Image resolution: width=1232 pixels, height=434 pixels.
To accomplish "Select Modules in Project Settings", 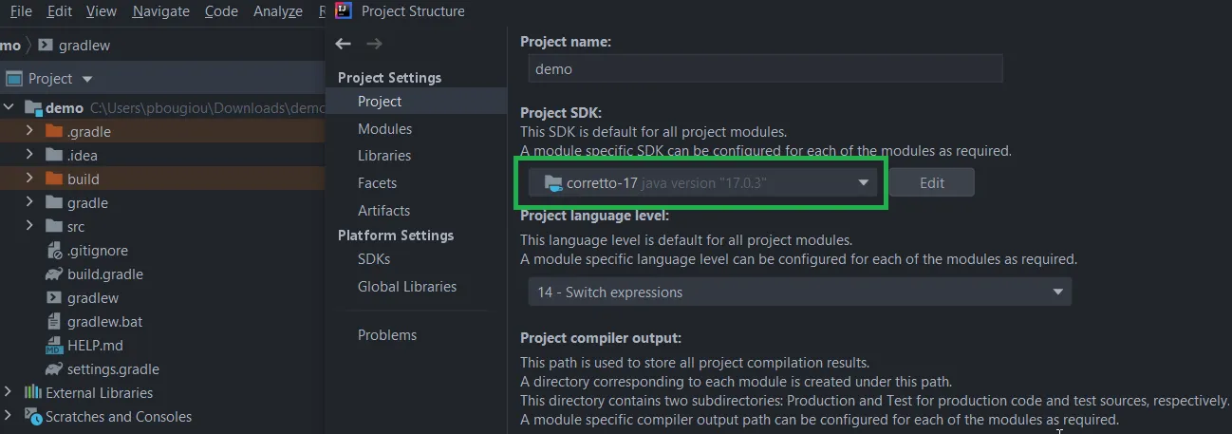I will pyautogui.click(x=384, y=128).
